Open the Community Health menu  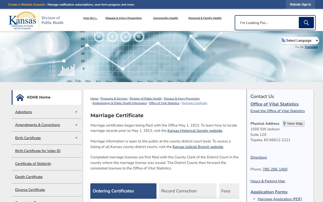(166, 18)
